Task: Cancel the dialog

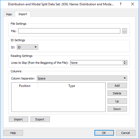Action: [x=126, y=133]
